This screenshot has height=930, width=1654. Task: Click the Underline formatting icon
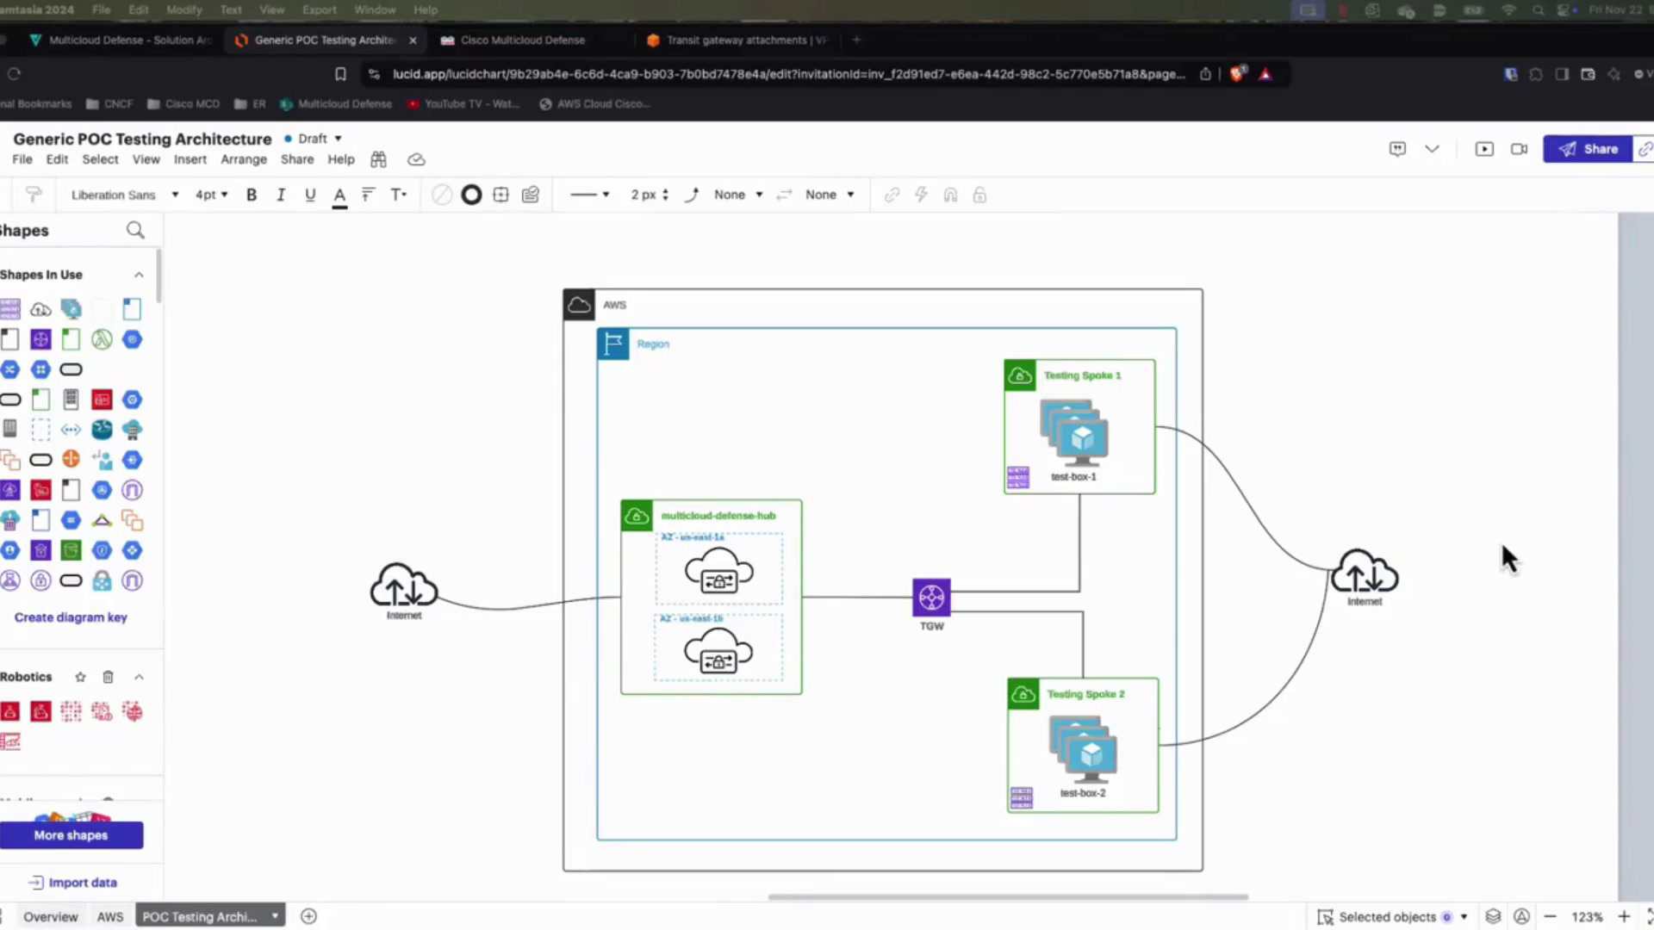pyautogui.click(x=310, y=195)
